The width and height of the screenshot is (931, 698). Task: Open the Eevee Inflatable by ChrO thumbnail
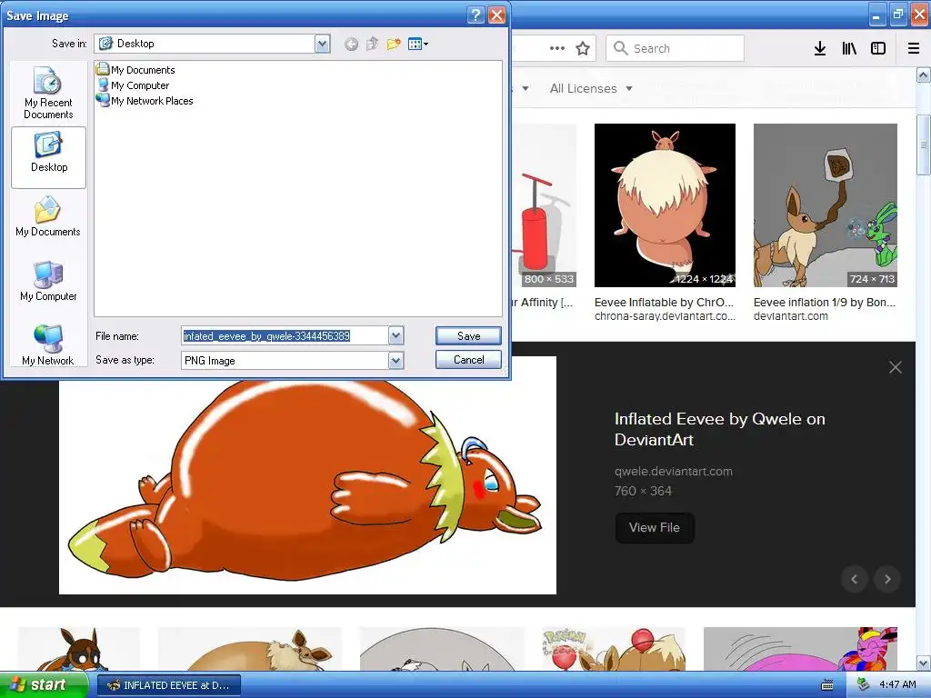[x=665, y=205]
